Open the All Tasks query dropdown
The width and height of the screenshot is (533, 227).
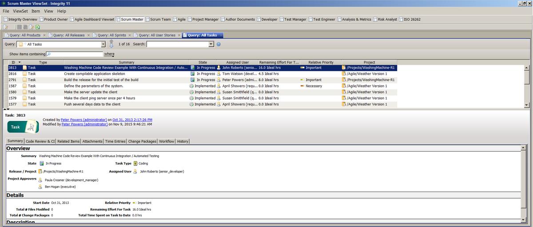[x=103, y=44]
